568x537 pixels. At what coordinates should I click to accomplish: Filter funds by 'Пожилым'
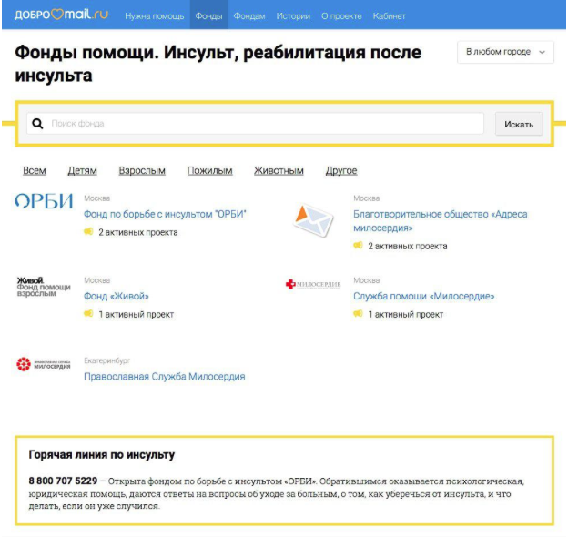[x=209, y=170]
